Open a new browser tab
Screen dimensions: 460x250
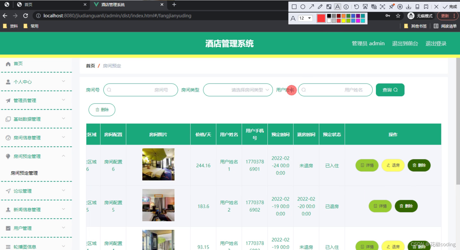point(174,4)
